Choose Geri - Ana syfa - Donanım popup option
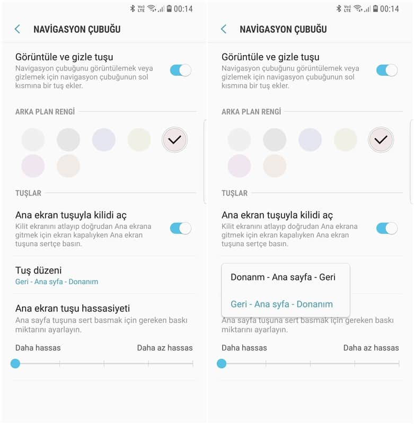The image size is (414, 424). 282,304
